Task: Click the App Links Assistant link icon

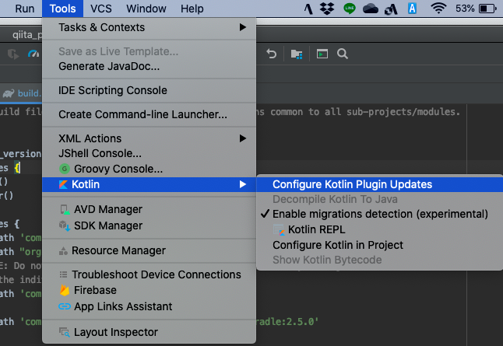Action: (x=65, y=306)
